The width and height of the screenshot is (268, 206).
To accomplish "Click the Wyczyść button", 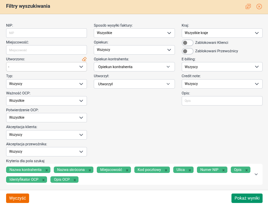I will (18, 198).
